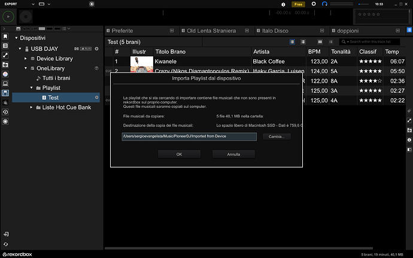
Task: Expand the sidebar with the chevron arrow
Action: pos(4,29)
